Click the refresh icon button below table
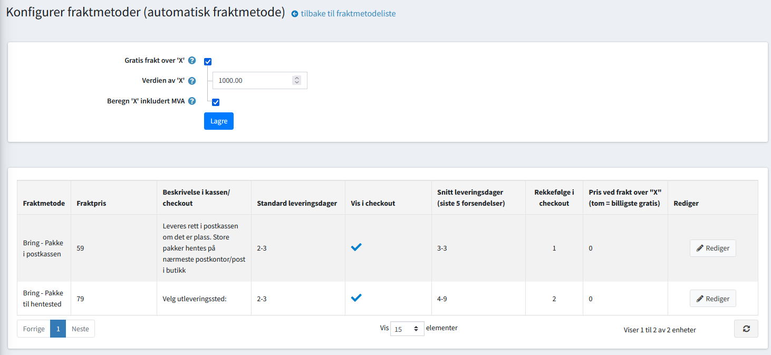The width and height of the screenshot is (771, 355). coord(746,329)
